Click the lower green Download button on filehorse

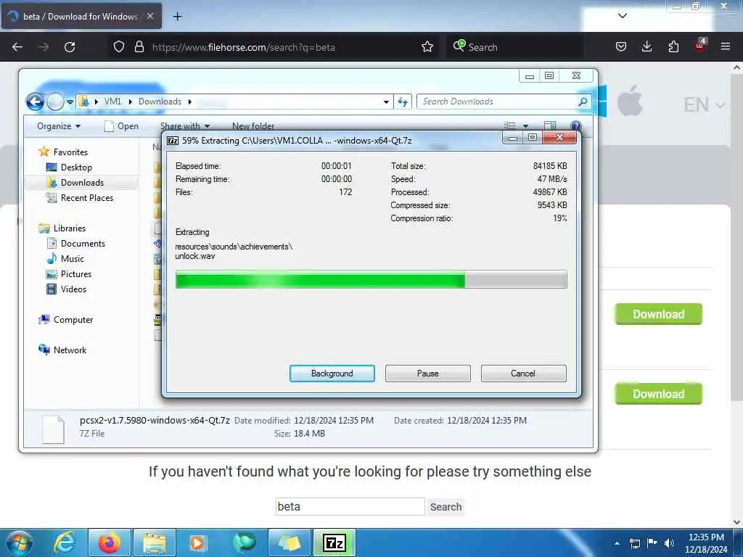point(658,394)
